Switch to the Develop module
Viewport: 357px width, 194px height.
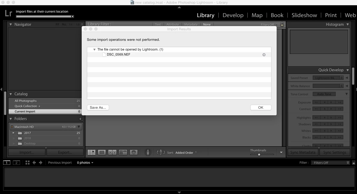tap(233, 15)
